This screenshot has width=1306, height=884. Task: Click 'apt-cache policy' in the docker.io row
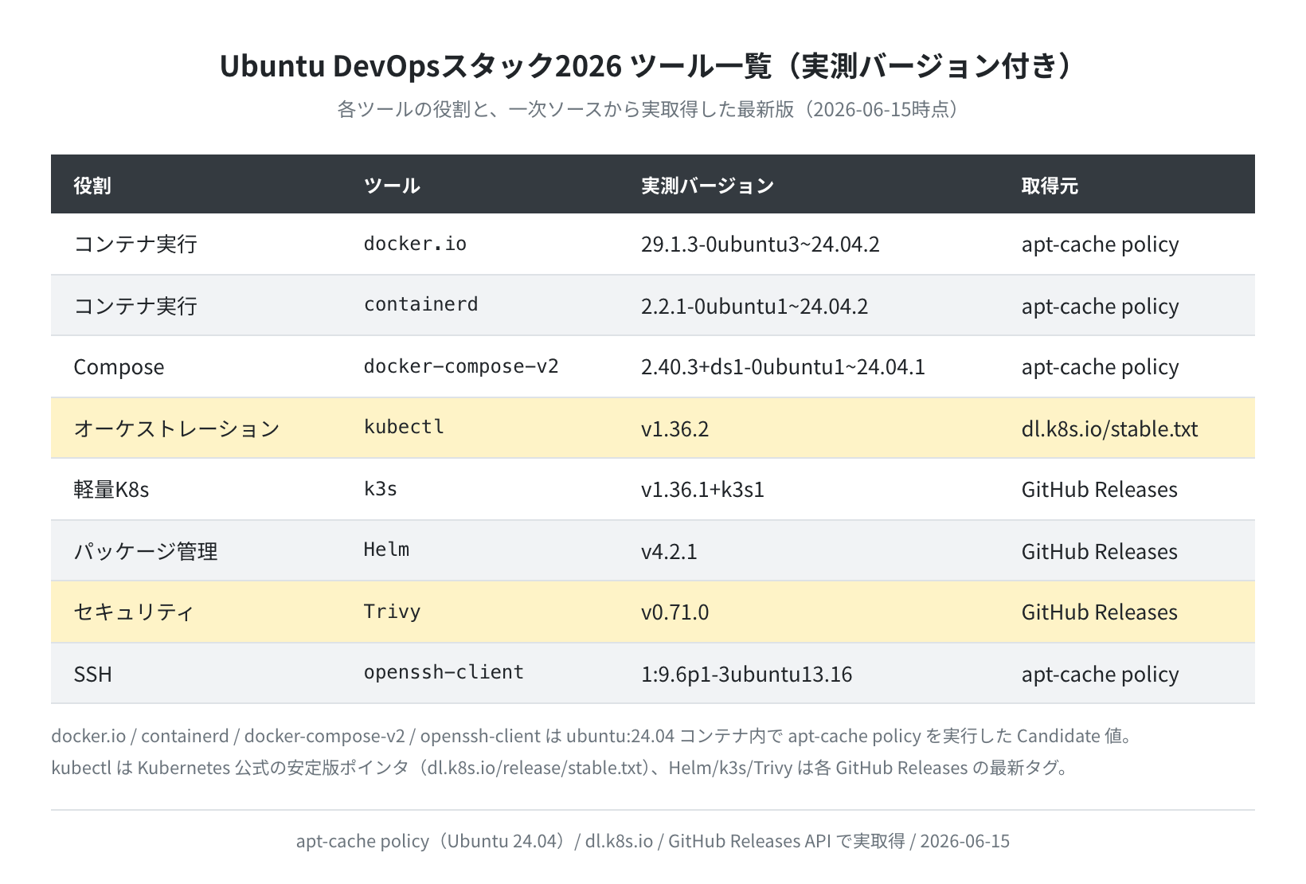pyautogui.click(x=1100, y=244)
